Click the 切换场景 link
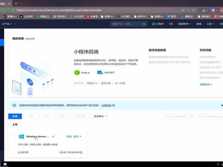The image size is (223, 167). coord(30,39)
